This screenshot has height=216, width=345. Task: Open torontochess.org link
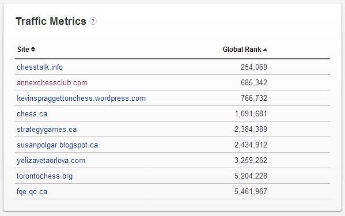[x=44, y=176]
